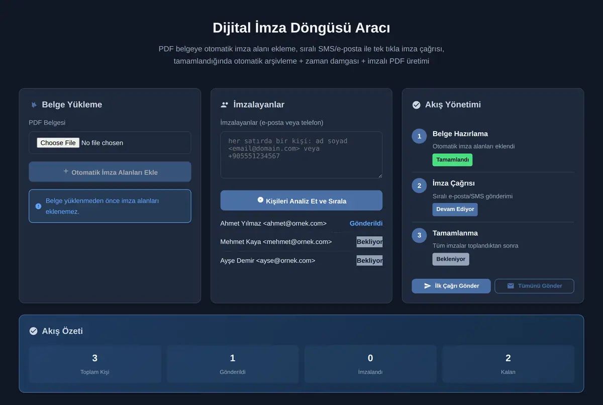
Task: Click step 1 circle for Belge Hazırlama
Action: (419, 136)
